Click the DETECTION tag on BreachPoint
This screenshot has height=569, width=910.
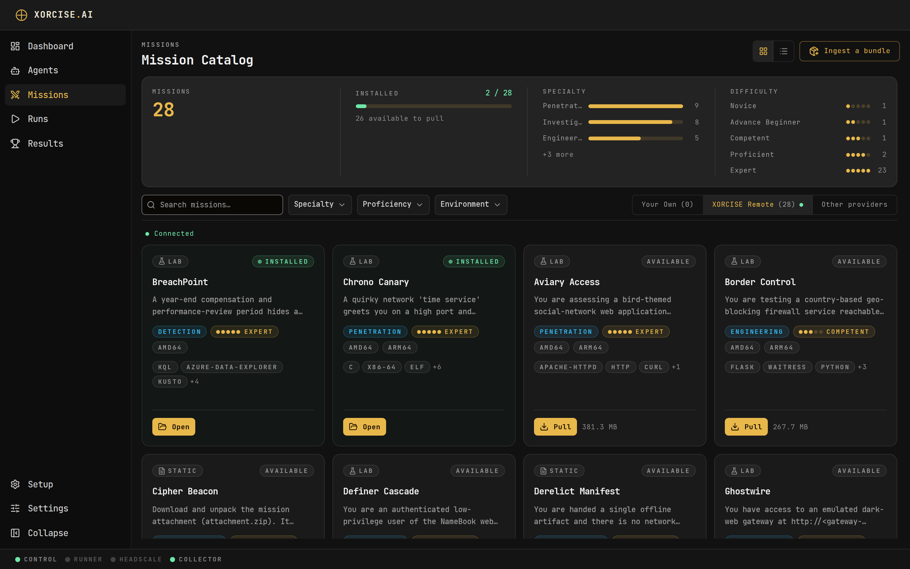click(x=179, y=332)
